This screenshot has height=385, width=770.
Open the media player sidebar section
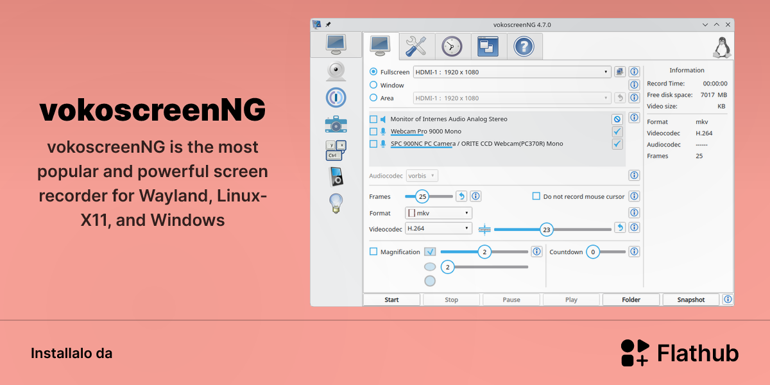(x=336, y=176)
